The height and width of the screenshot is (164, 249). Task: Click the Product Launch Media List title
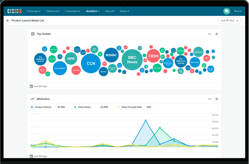[28, 21]
